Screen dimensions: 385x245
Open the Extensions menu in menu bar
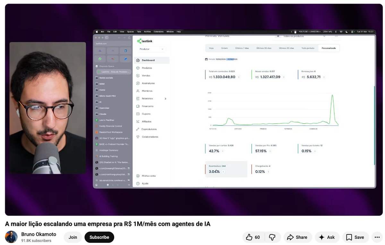[158, 32]
